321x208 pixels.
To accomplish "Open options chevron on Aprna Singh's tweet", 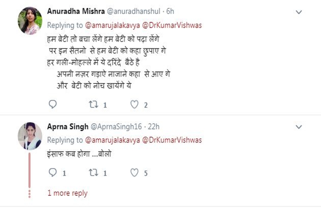I will [x=299, y=126].
